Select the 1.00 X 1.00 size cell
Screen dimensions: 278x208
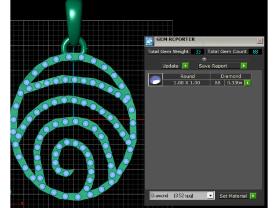pos(186,83)
